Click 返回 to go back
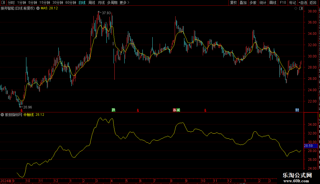Viewport: 320px width, 184px height. coord(313,3)
